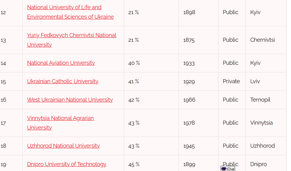Select the Vinnytsia city cell

tap(266, 123)
